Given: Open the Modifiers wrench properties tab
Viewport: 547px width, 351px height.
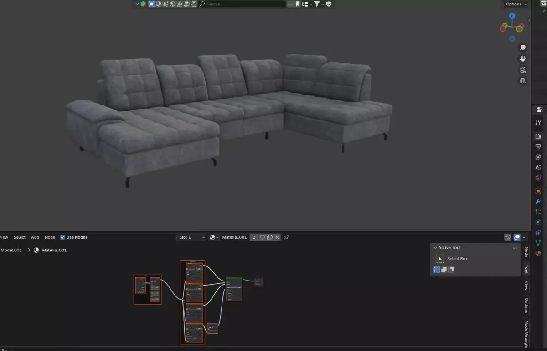Looking at the screenshot, I should click(538, 201).
